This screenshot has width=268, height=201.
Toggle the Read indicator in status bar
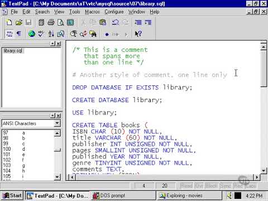click(x=186, y=185)
